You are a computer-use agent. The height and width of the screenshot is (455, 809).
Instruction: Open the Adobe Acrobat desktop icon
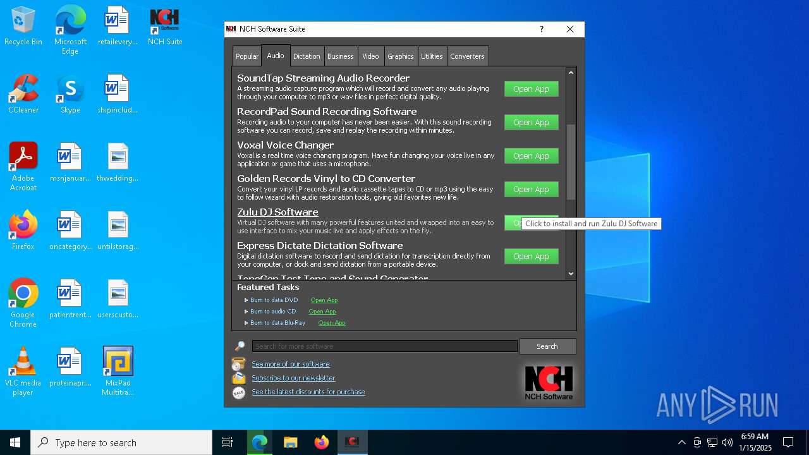(23, 167)
